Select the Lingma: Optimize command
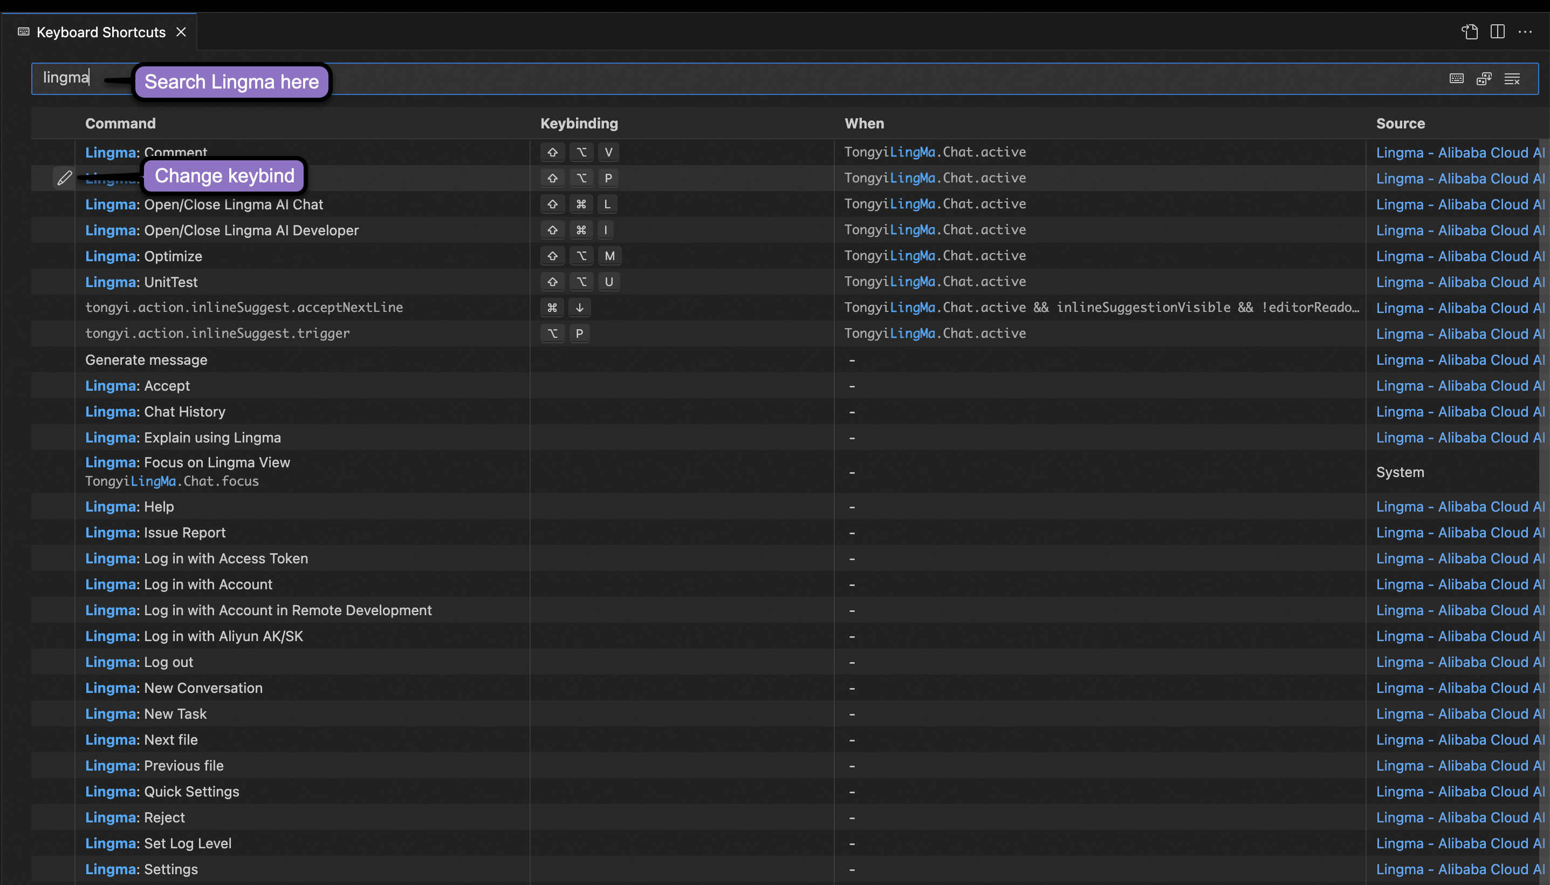The image size is (1550, 885). coord(785,256)
